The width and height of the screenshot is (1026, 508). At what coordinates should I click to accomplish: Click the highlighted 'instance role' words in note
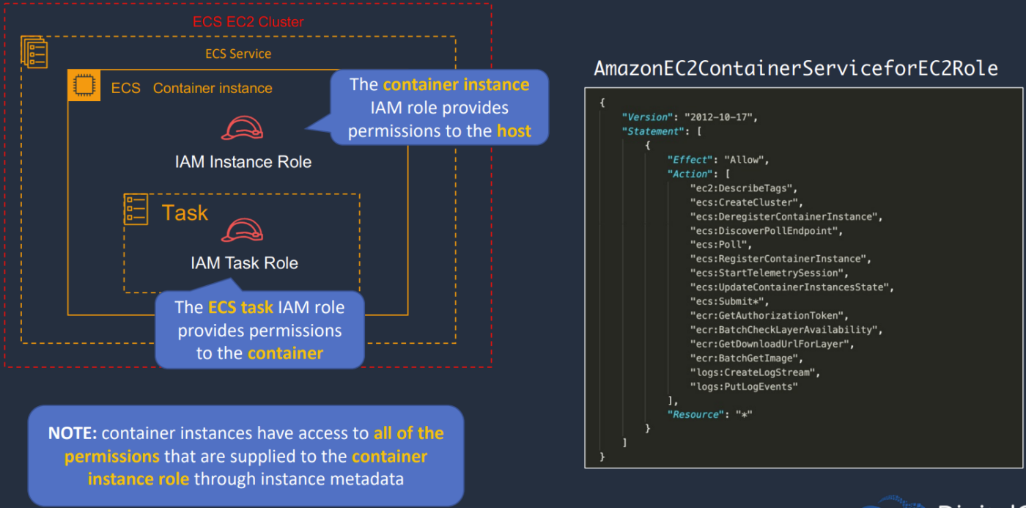tap(139, 479)
